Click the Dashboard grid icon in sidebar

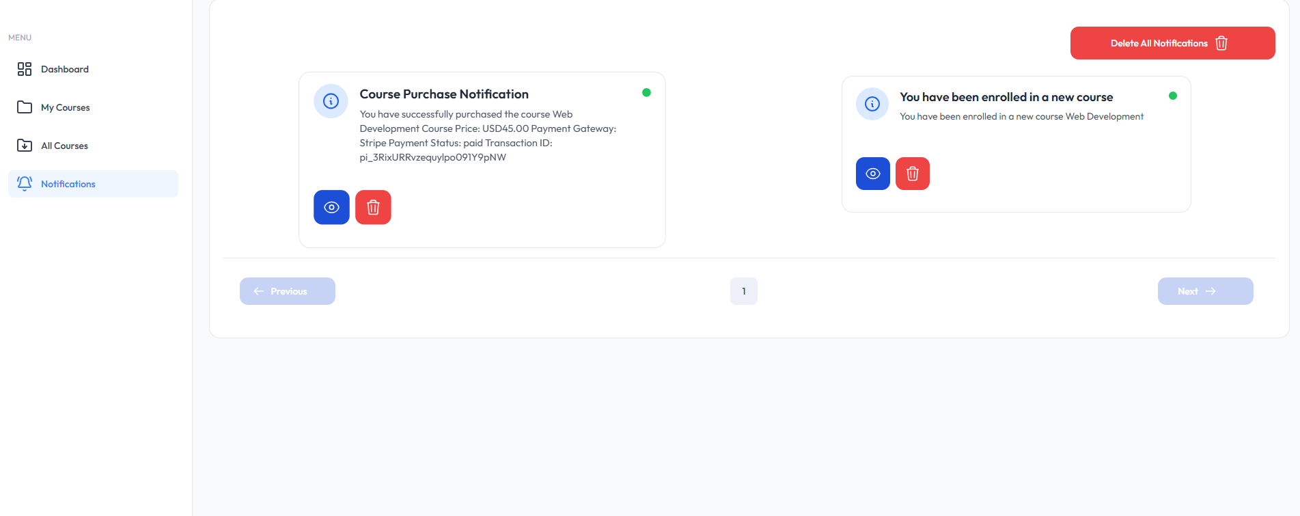coord(25,69)
